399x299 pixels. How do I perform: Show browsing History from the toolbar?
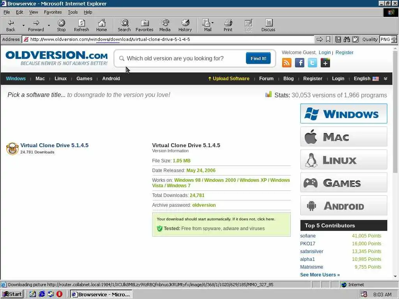coord(185,25)
